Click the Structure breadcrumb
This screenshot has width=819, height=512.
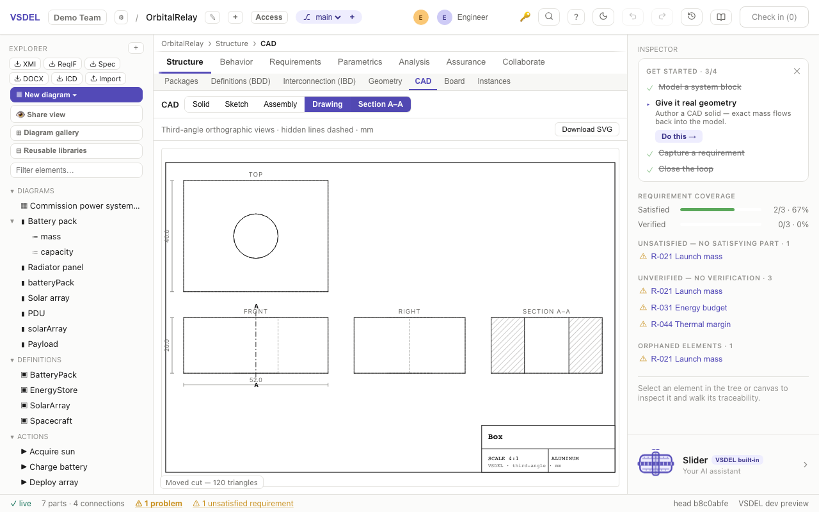[232, 44]
